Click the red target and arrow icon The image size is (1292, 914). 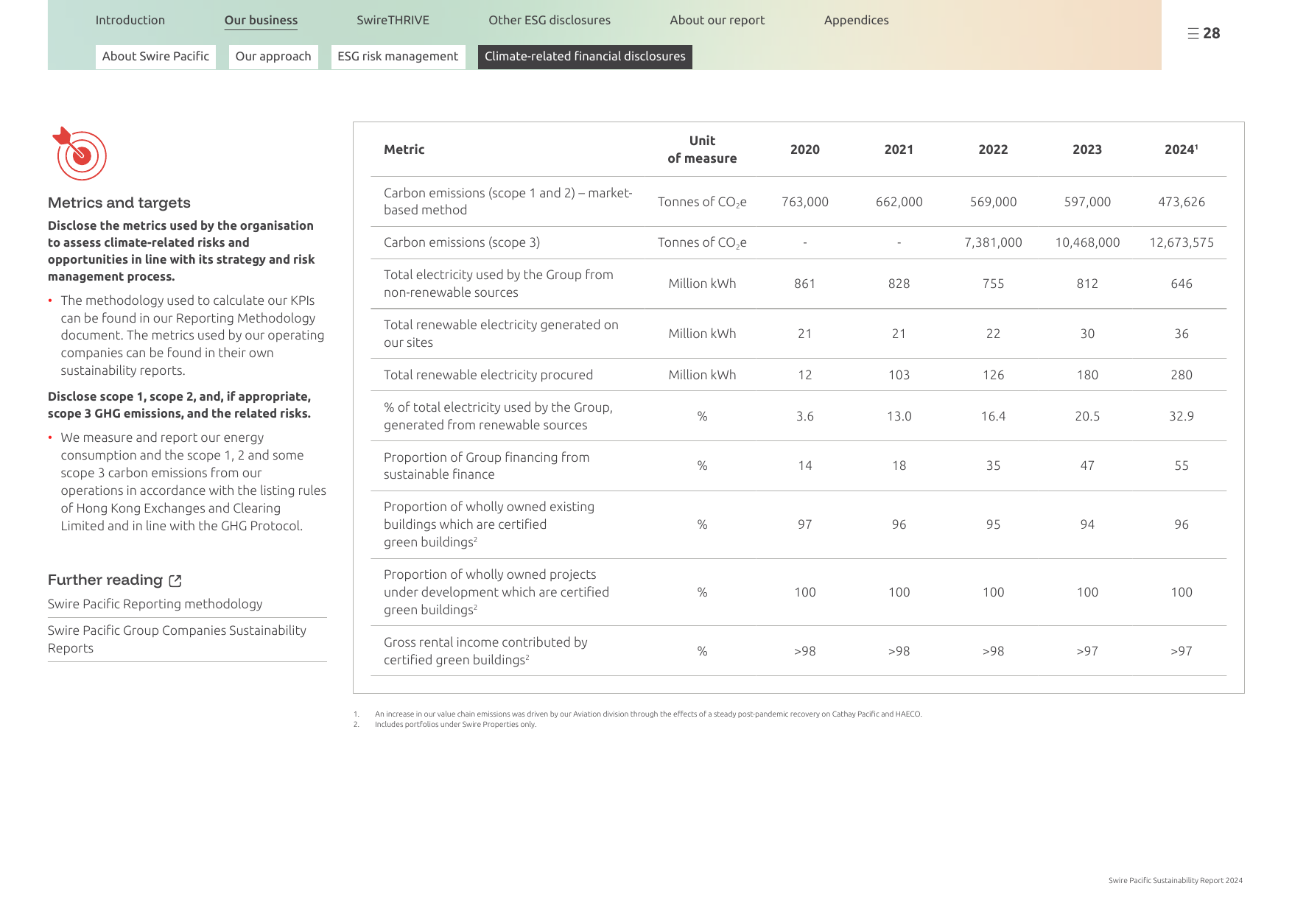[80, 153]
